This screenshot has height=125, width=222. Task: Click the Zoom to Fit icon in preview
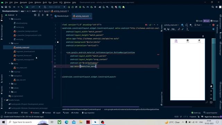click(x=211, y=102)
